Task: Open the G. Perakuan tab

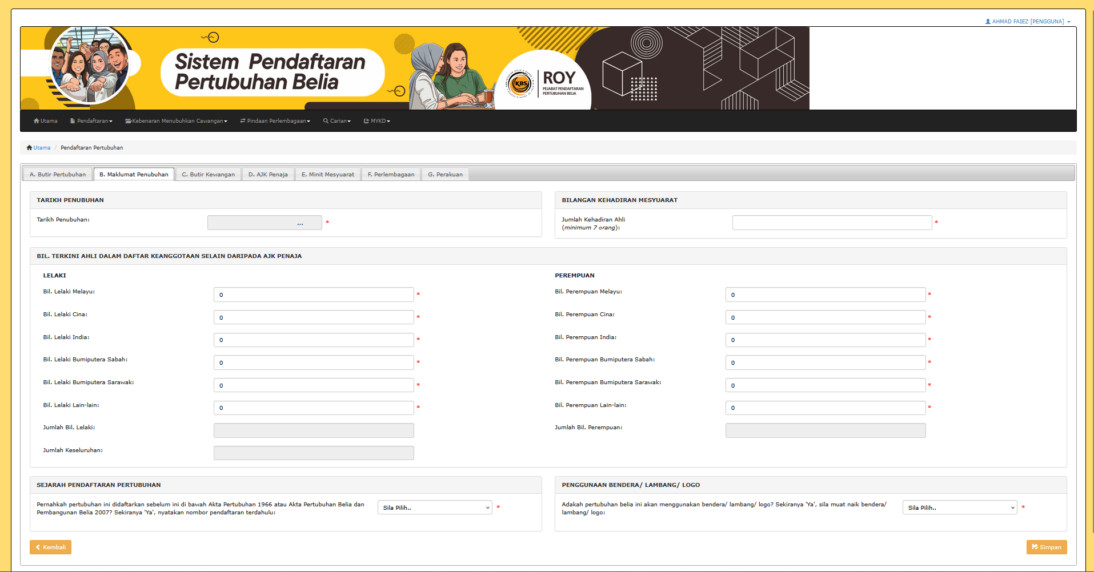Action: [446, 175]
